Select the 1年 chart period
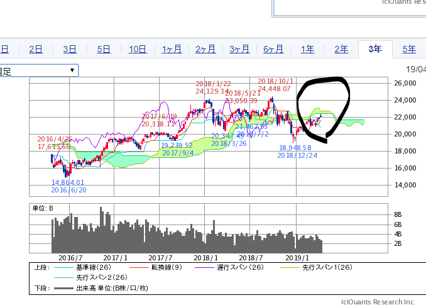This screenshot has width=426, height=305. [x=308, y=49]
